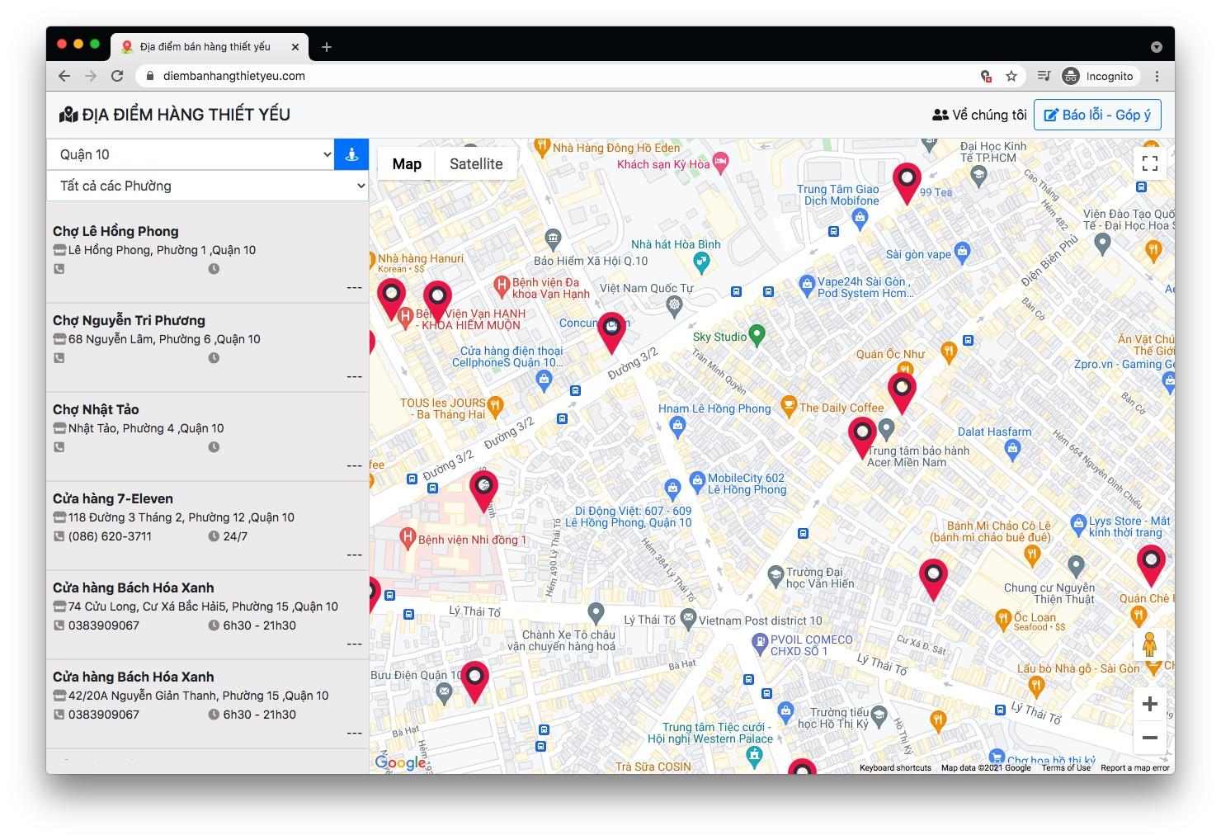The image size is (1221, 840).
Task: Select Chợ Nhật Tảo listing
Action: pos(207,437)
